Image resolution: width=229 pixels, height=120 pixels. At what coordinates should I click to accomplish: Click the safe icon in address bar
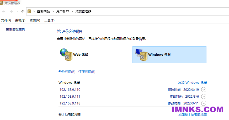tap(29, 11)
